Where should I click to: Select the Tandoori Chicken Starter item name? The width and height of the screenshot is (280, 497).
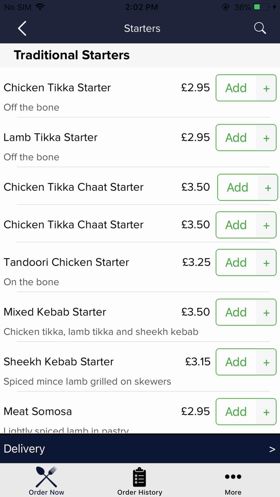point(66,262)
